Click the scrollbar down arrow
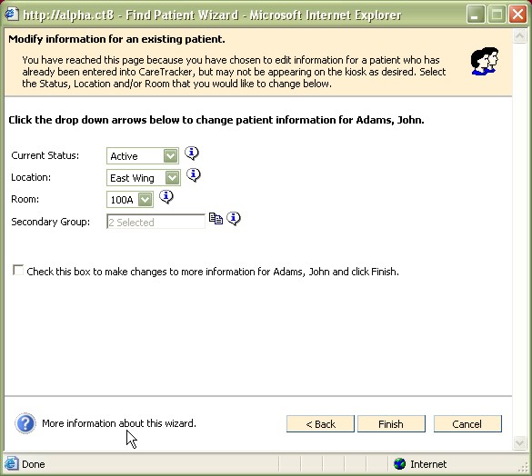 pos(519,442)
